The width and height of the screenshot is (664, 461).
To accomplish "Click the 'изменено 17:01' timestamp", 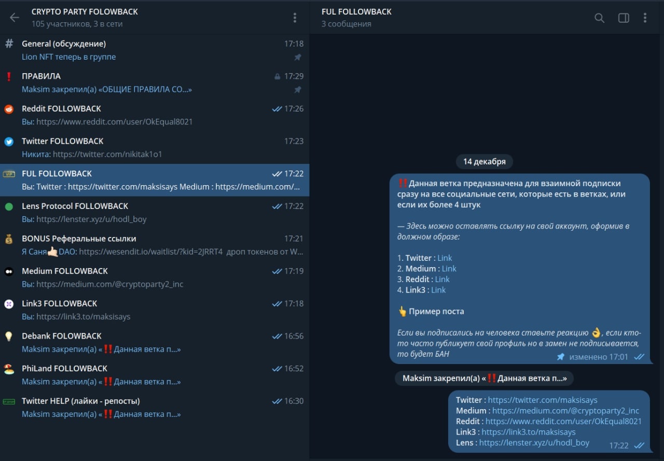I will (x=599, y=357).
